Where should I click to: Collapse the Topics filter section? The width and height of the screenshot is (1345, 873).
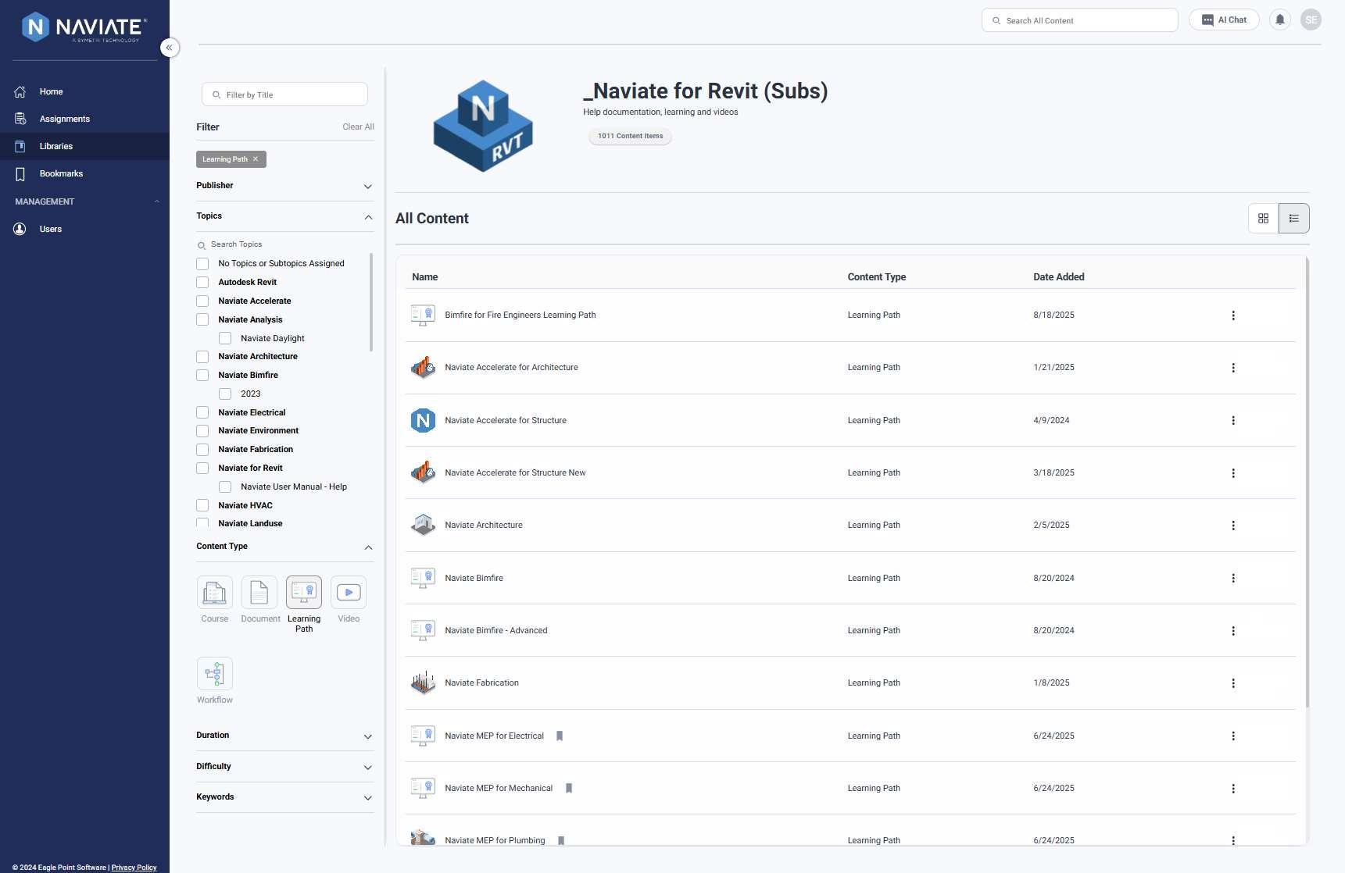point(368,217)
